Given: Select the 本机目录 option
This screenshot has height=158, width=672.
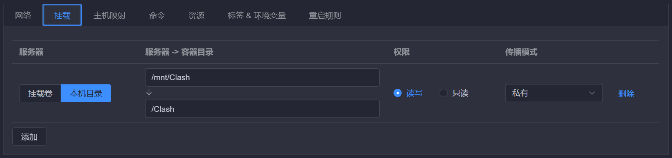Looking at the screenshot, I should coord(86,93).
